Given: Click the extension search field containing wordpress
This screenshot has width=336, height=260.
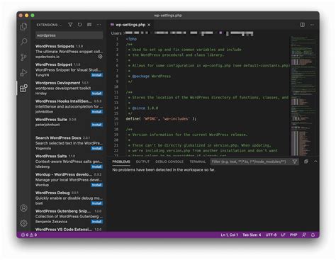Looking at the screenshot, I should click(69, 35).
